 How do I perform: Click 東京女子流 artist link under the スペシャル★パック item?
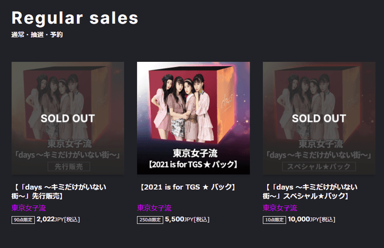tap(280, 208)
